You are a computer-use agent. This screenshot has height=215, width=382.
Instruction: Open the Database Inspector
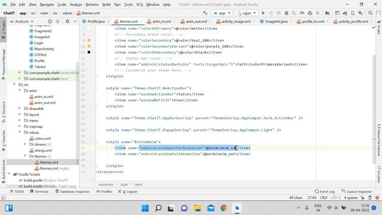click(72, 191)
